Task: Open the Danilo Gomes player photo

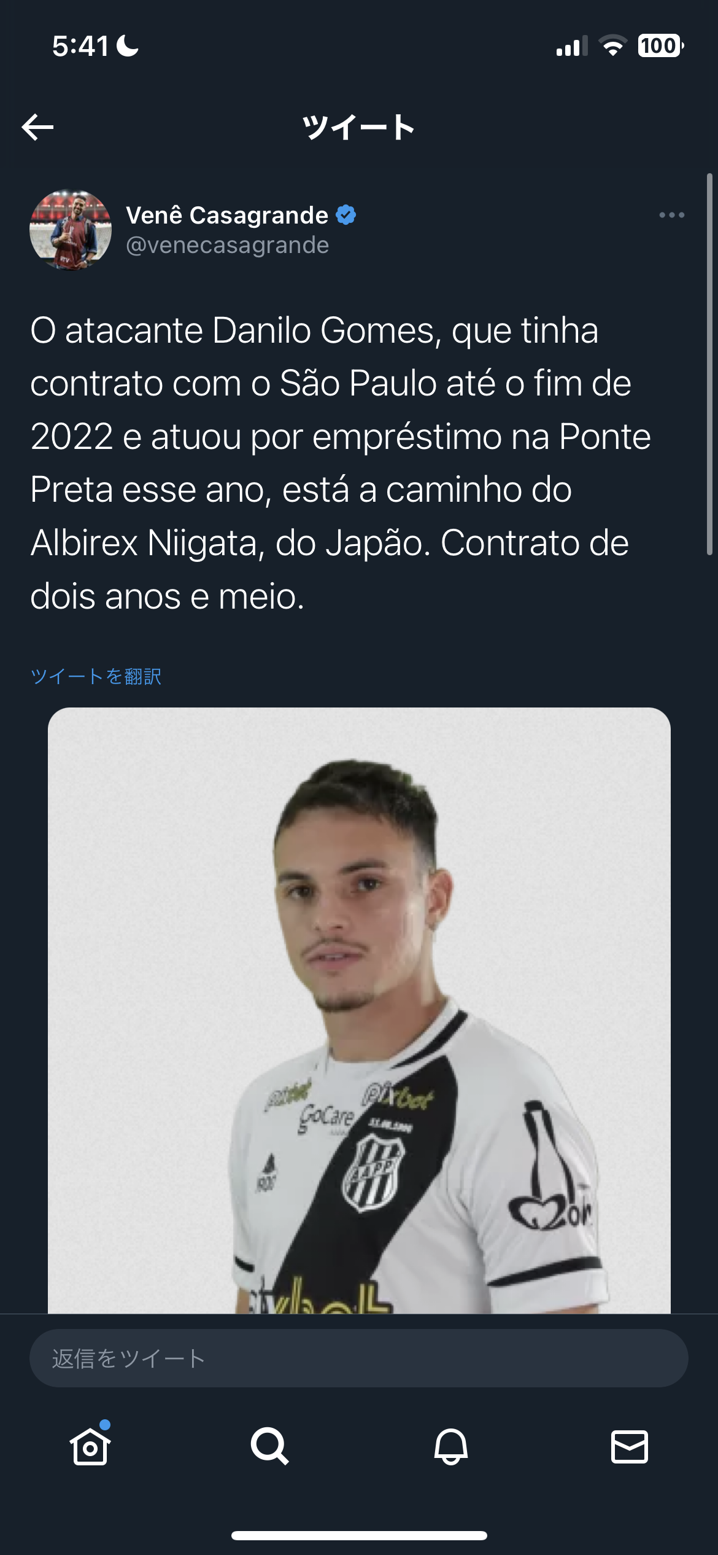Action: coord(359,1010)
